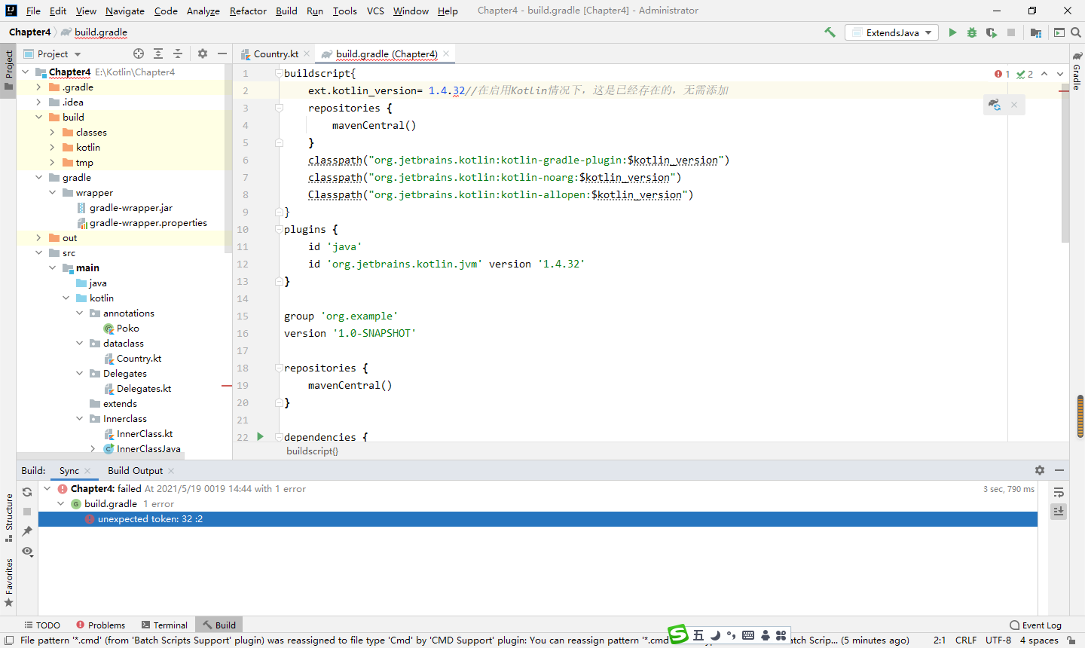
Task: Run the ExtendsJava configuration
Action: (x=952, y=32)
